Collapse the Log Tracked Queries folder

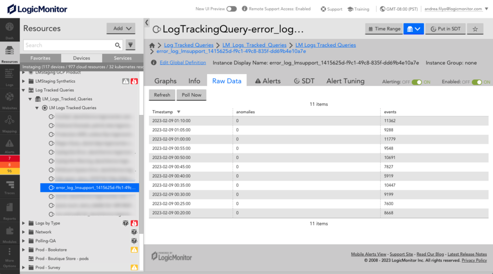click(24, 90)
